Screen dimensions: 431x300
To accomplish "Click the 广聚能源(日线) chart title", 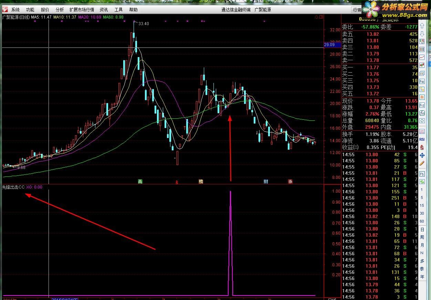I will [x=16, y=17].
